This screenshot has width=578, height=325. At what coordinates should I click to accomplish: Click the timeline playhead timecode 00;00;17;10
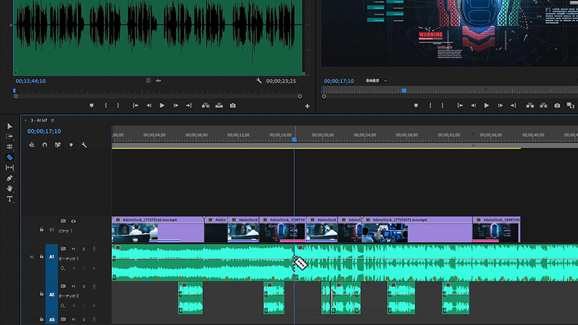click(44, 132)
